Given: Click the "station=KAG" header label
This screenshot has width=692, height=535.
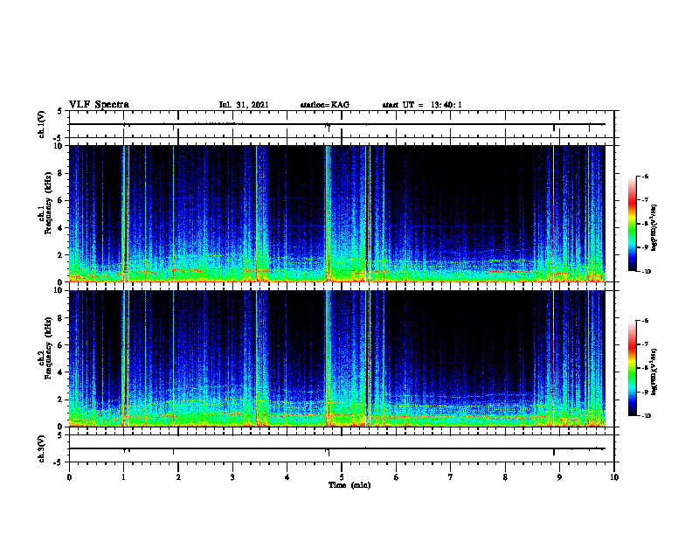Looking at the screenshot, I should coord(325,105).
